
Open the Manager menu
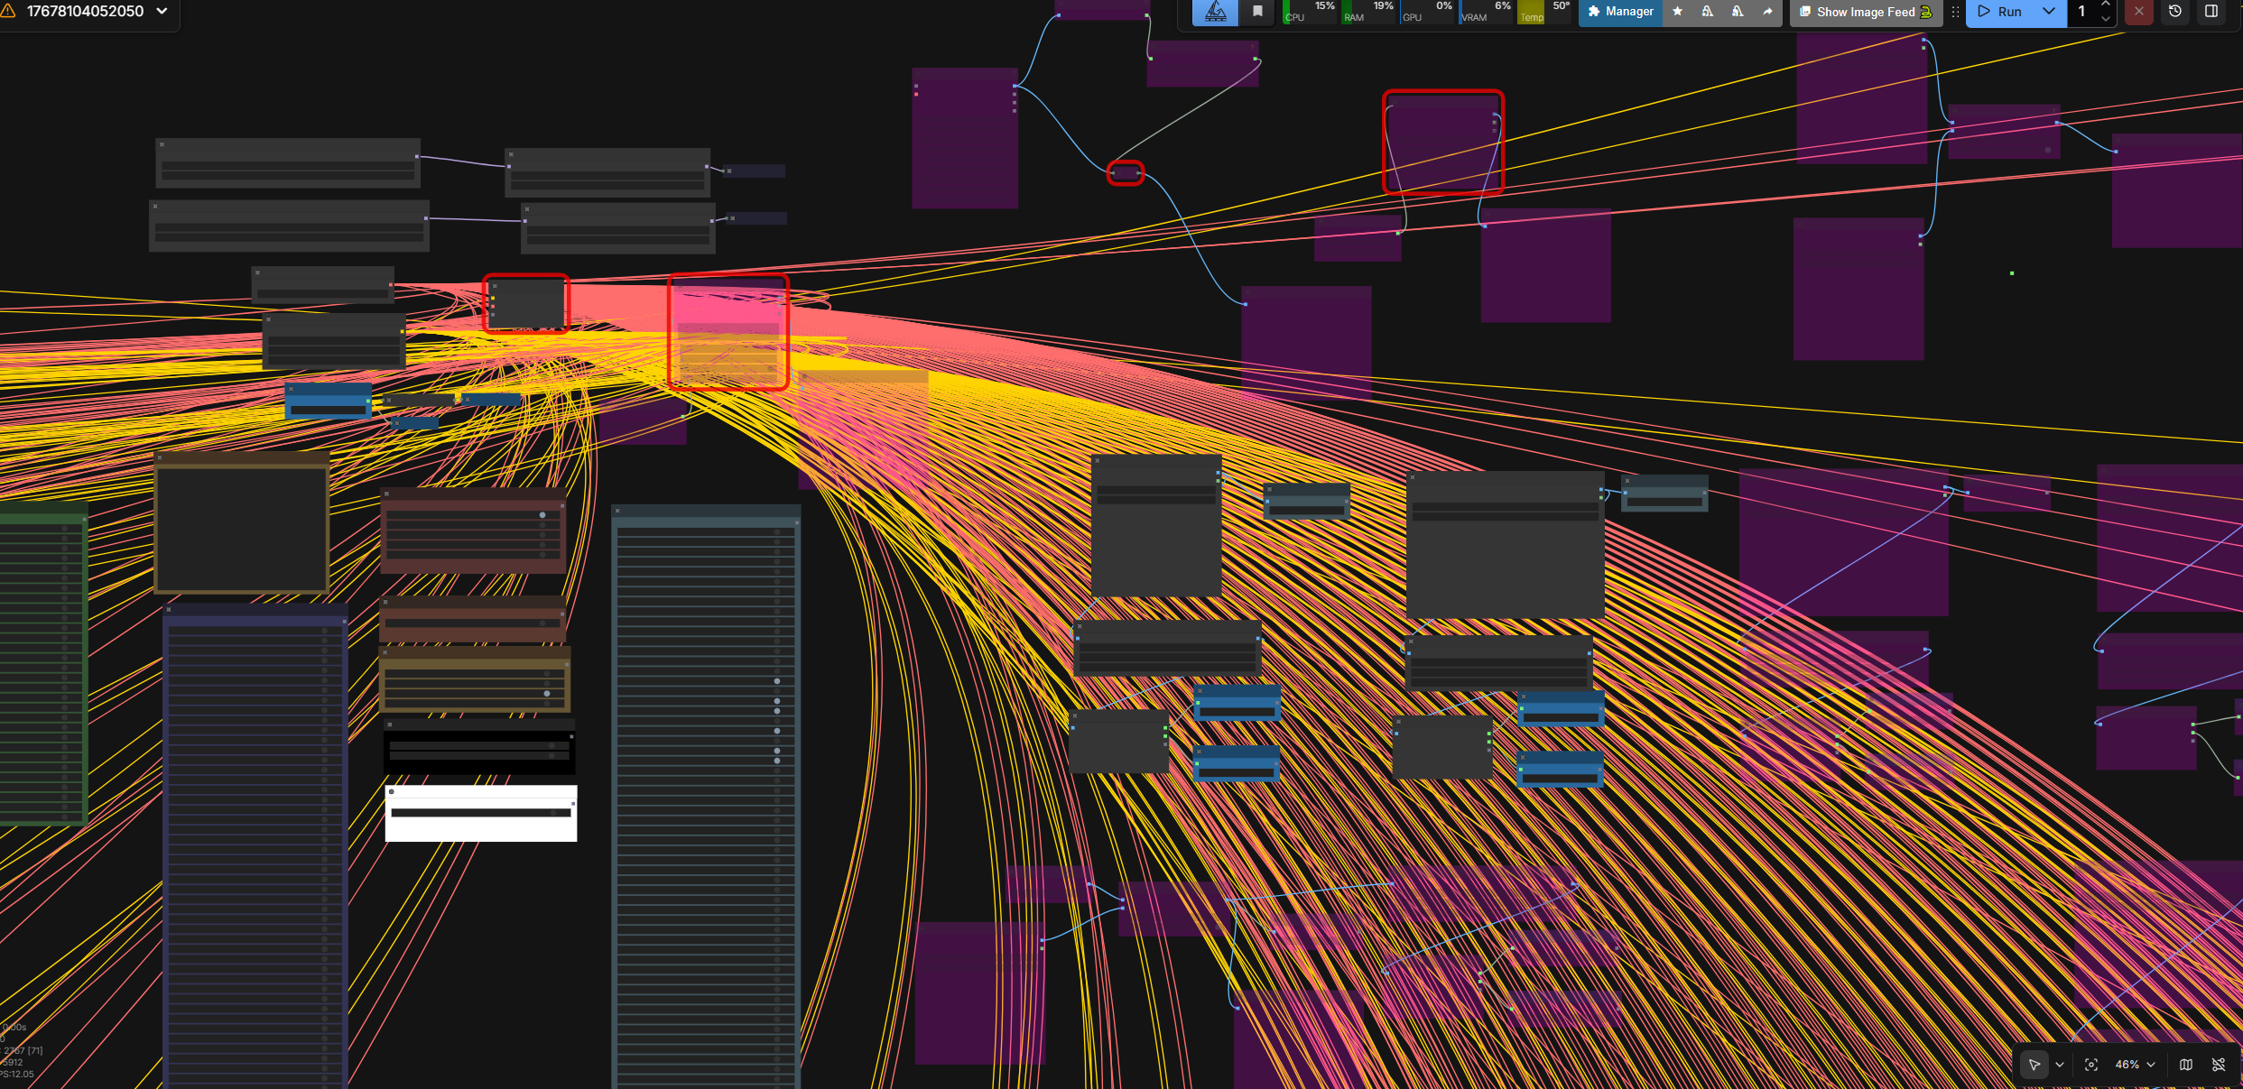tap(1620, 12)
